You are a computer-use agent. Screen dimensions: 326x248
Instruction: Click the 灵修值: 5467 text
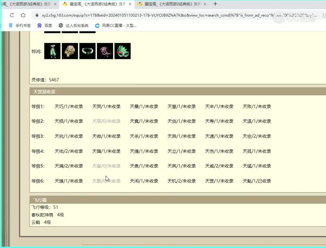[x=45, y=80]
